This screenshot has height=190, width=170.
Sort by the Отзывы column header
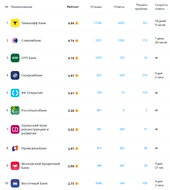(96, 7)
